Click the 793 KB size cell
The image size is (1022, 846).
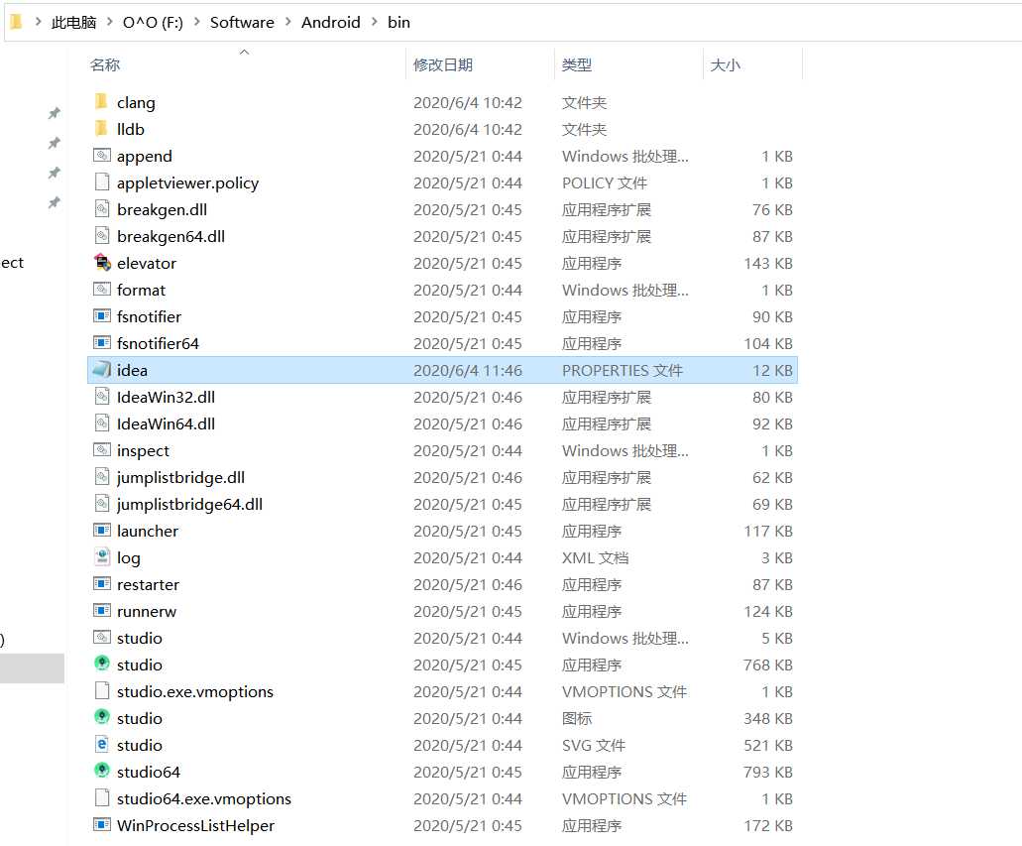[768, 773]
